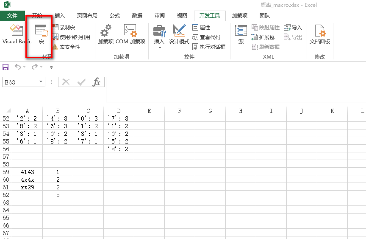The image size is (366, 239).
Task: Undo the last action
Action: click(18, 67)
